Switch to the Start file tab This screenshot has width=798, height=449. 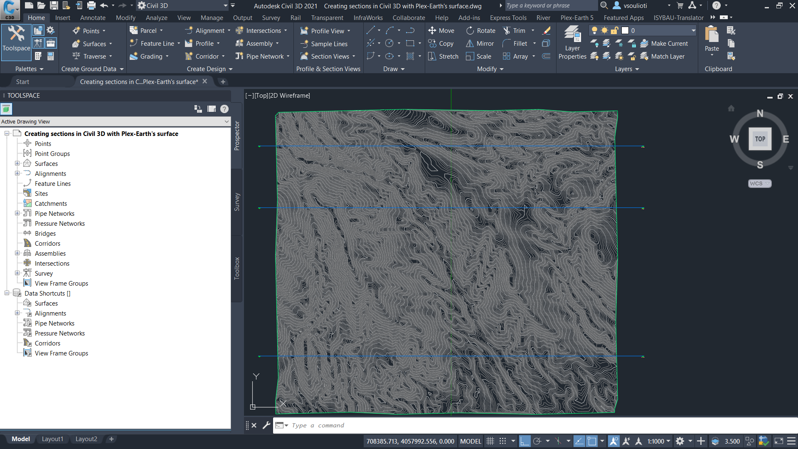click(x=22, y=82)
